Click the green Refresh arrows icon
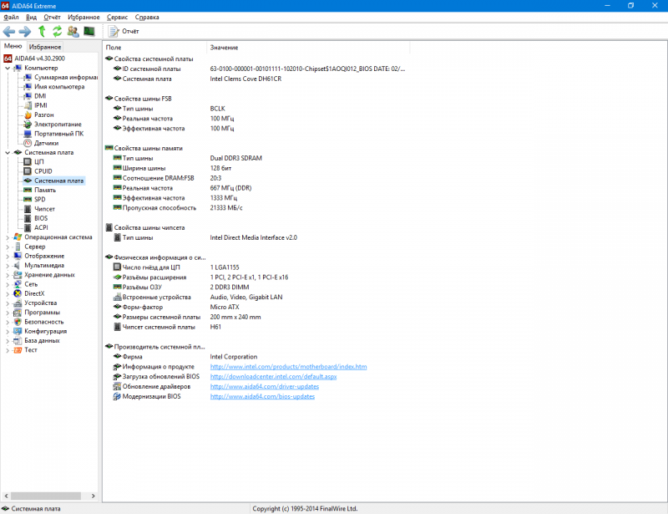 click(58, 31)
